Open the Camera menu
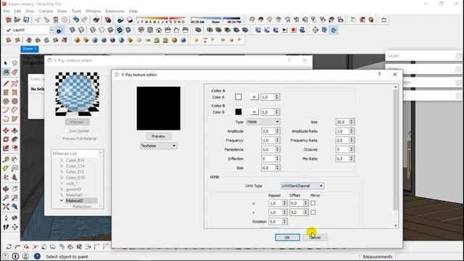 46,11
